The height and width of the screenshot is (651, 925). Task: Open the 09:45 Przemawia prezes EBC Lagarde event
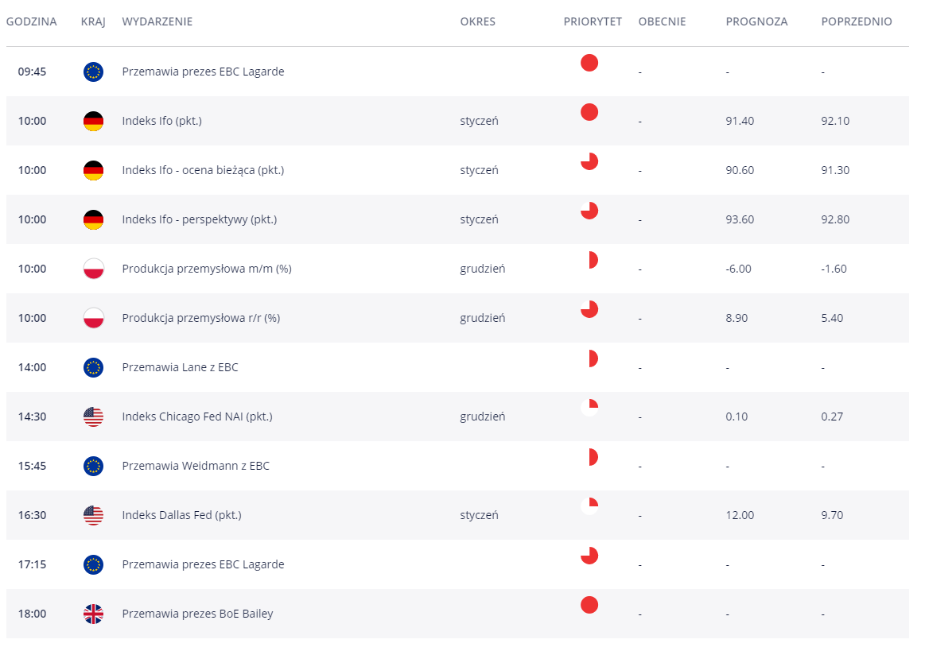(203, 72)
